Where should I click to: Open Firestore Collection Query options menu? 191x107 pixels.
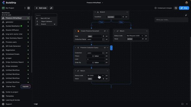(107, 48)
